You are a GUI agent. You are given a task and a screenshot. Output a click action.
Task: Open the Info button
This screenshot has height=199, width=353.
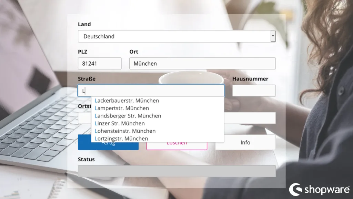(245, 142)
